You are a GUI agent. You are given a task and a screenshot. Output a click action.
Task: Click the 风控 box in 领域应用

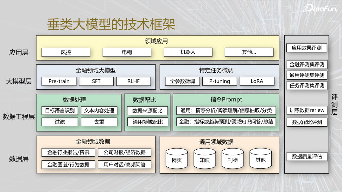pyautogui.click(x=66, y=52)
